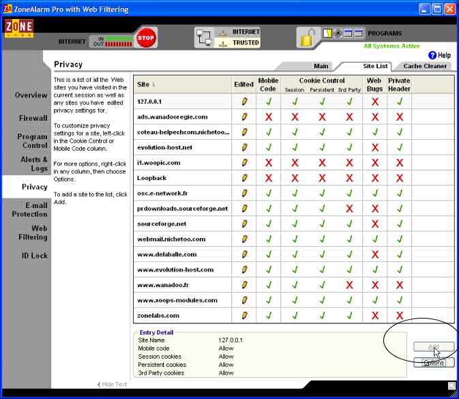This screenshot has width=459, height=399.
Task: Open the Alerts & Logs panel
Action: 34,164
